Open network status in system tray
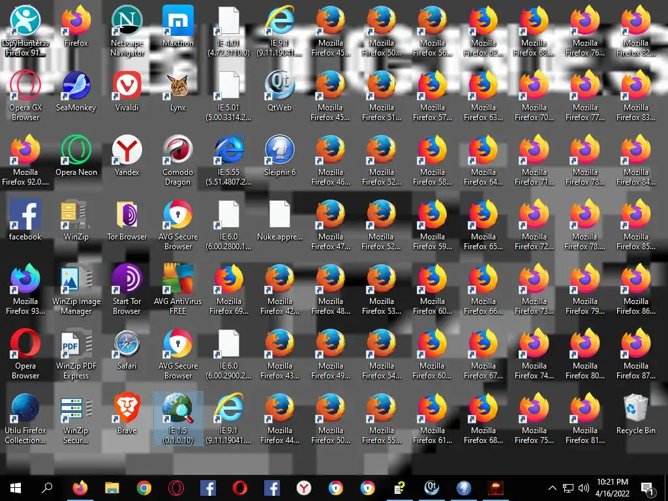Viewport: 668px width, 501px height. coord(568,488)
